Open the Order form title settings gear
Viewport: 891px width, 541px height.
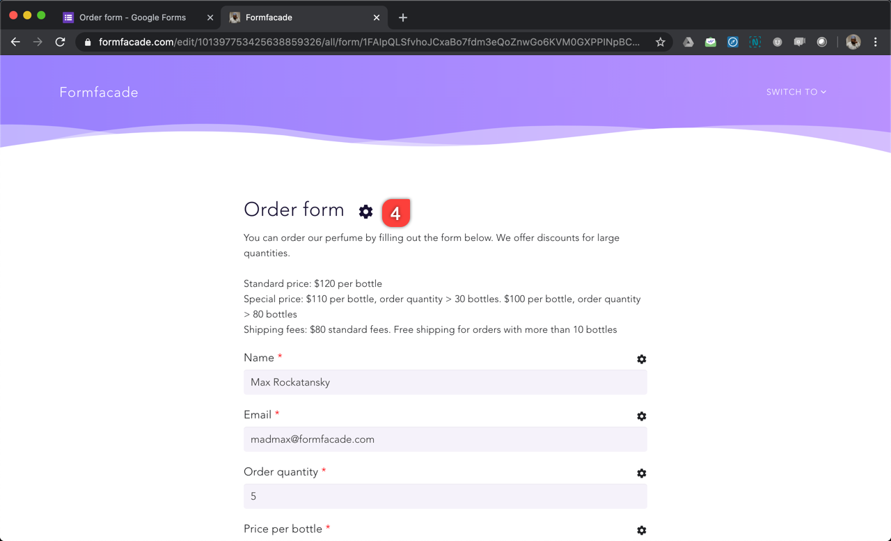click(365, 212)
